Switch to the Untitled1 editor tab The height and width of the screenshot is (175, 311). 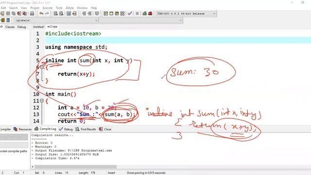38,27
